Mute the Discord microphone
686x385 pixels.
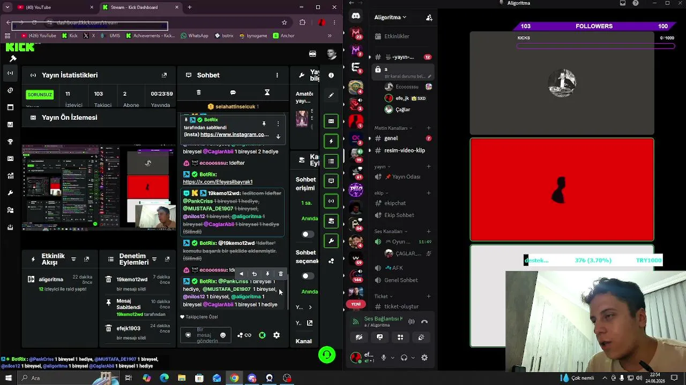pyautogui.click(x=383, y=358)
